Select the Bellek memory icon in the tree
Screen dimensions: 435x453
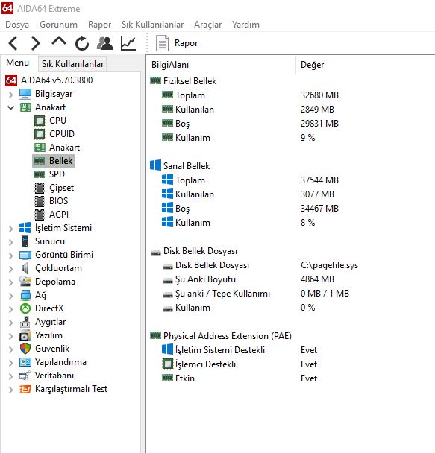pyautogui.click(x=40, y=161)
